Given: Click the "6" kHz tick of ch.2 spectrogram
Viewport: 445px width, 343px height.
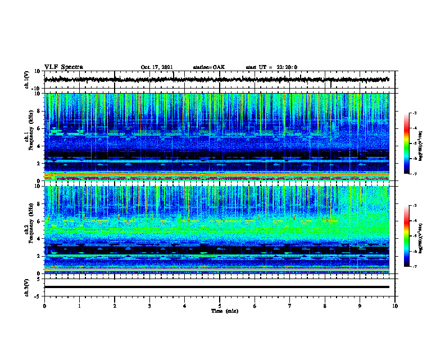Looking at the screenshot, I should coord(39,221).
